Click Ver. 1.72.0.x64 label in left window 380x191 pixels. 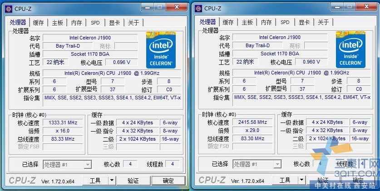58,181
